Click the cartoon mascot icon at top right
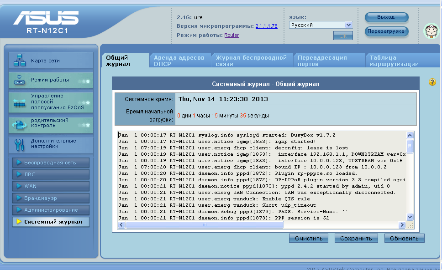Screen dimensions: 442x270 click(x=430, y=31)
